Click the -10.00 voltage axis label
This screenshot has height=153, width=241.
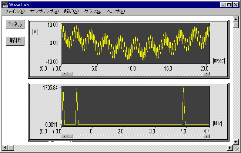[x=52, y=62]
